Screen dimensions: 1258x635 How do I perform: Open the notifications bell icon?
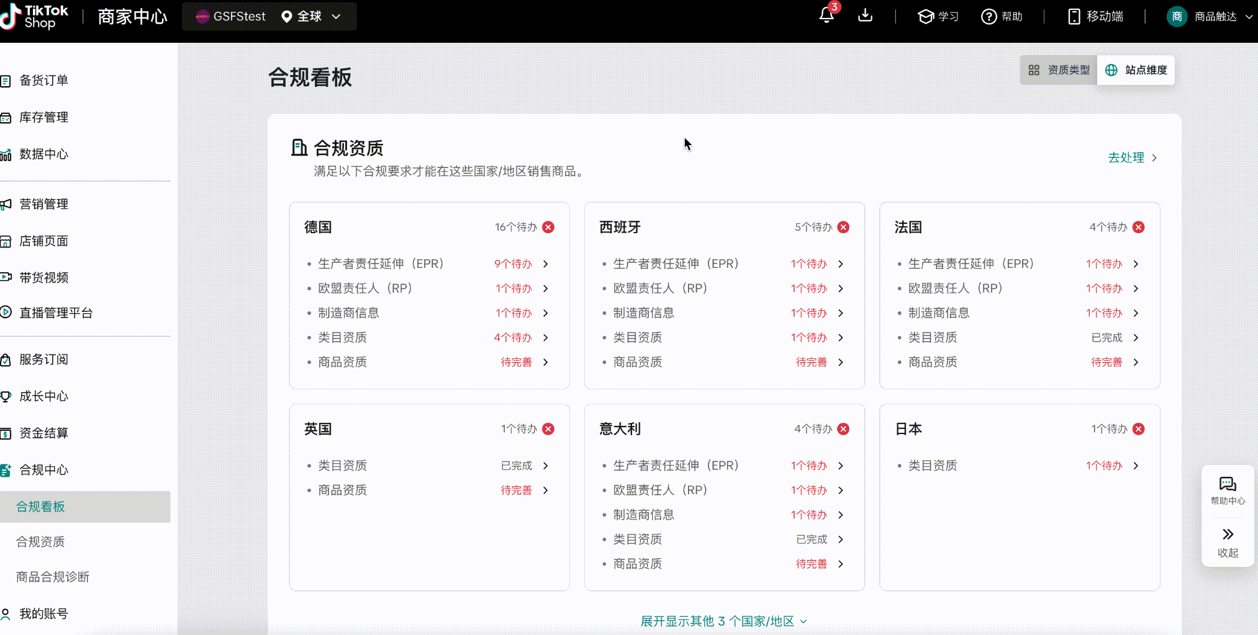click(x=826, y=16)
